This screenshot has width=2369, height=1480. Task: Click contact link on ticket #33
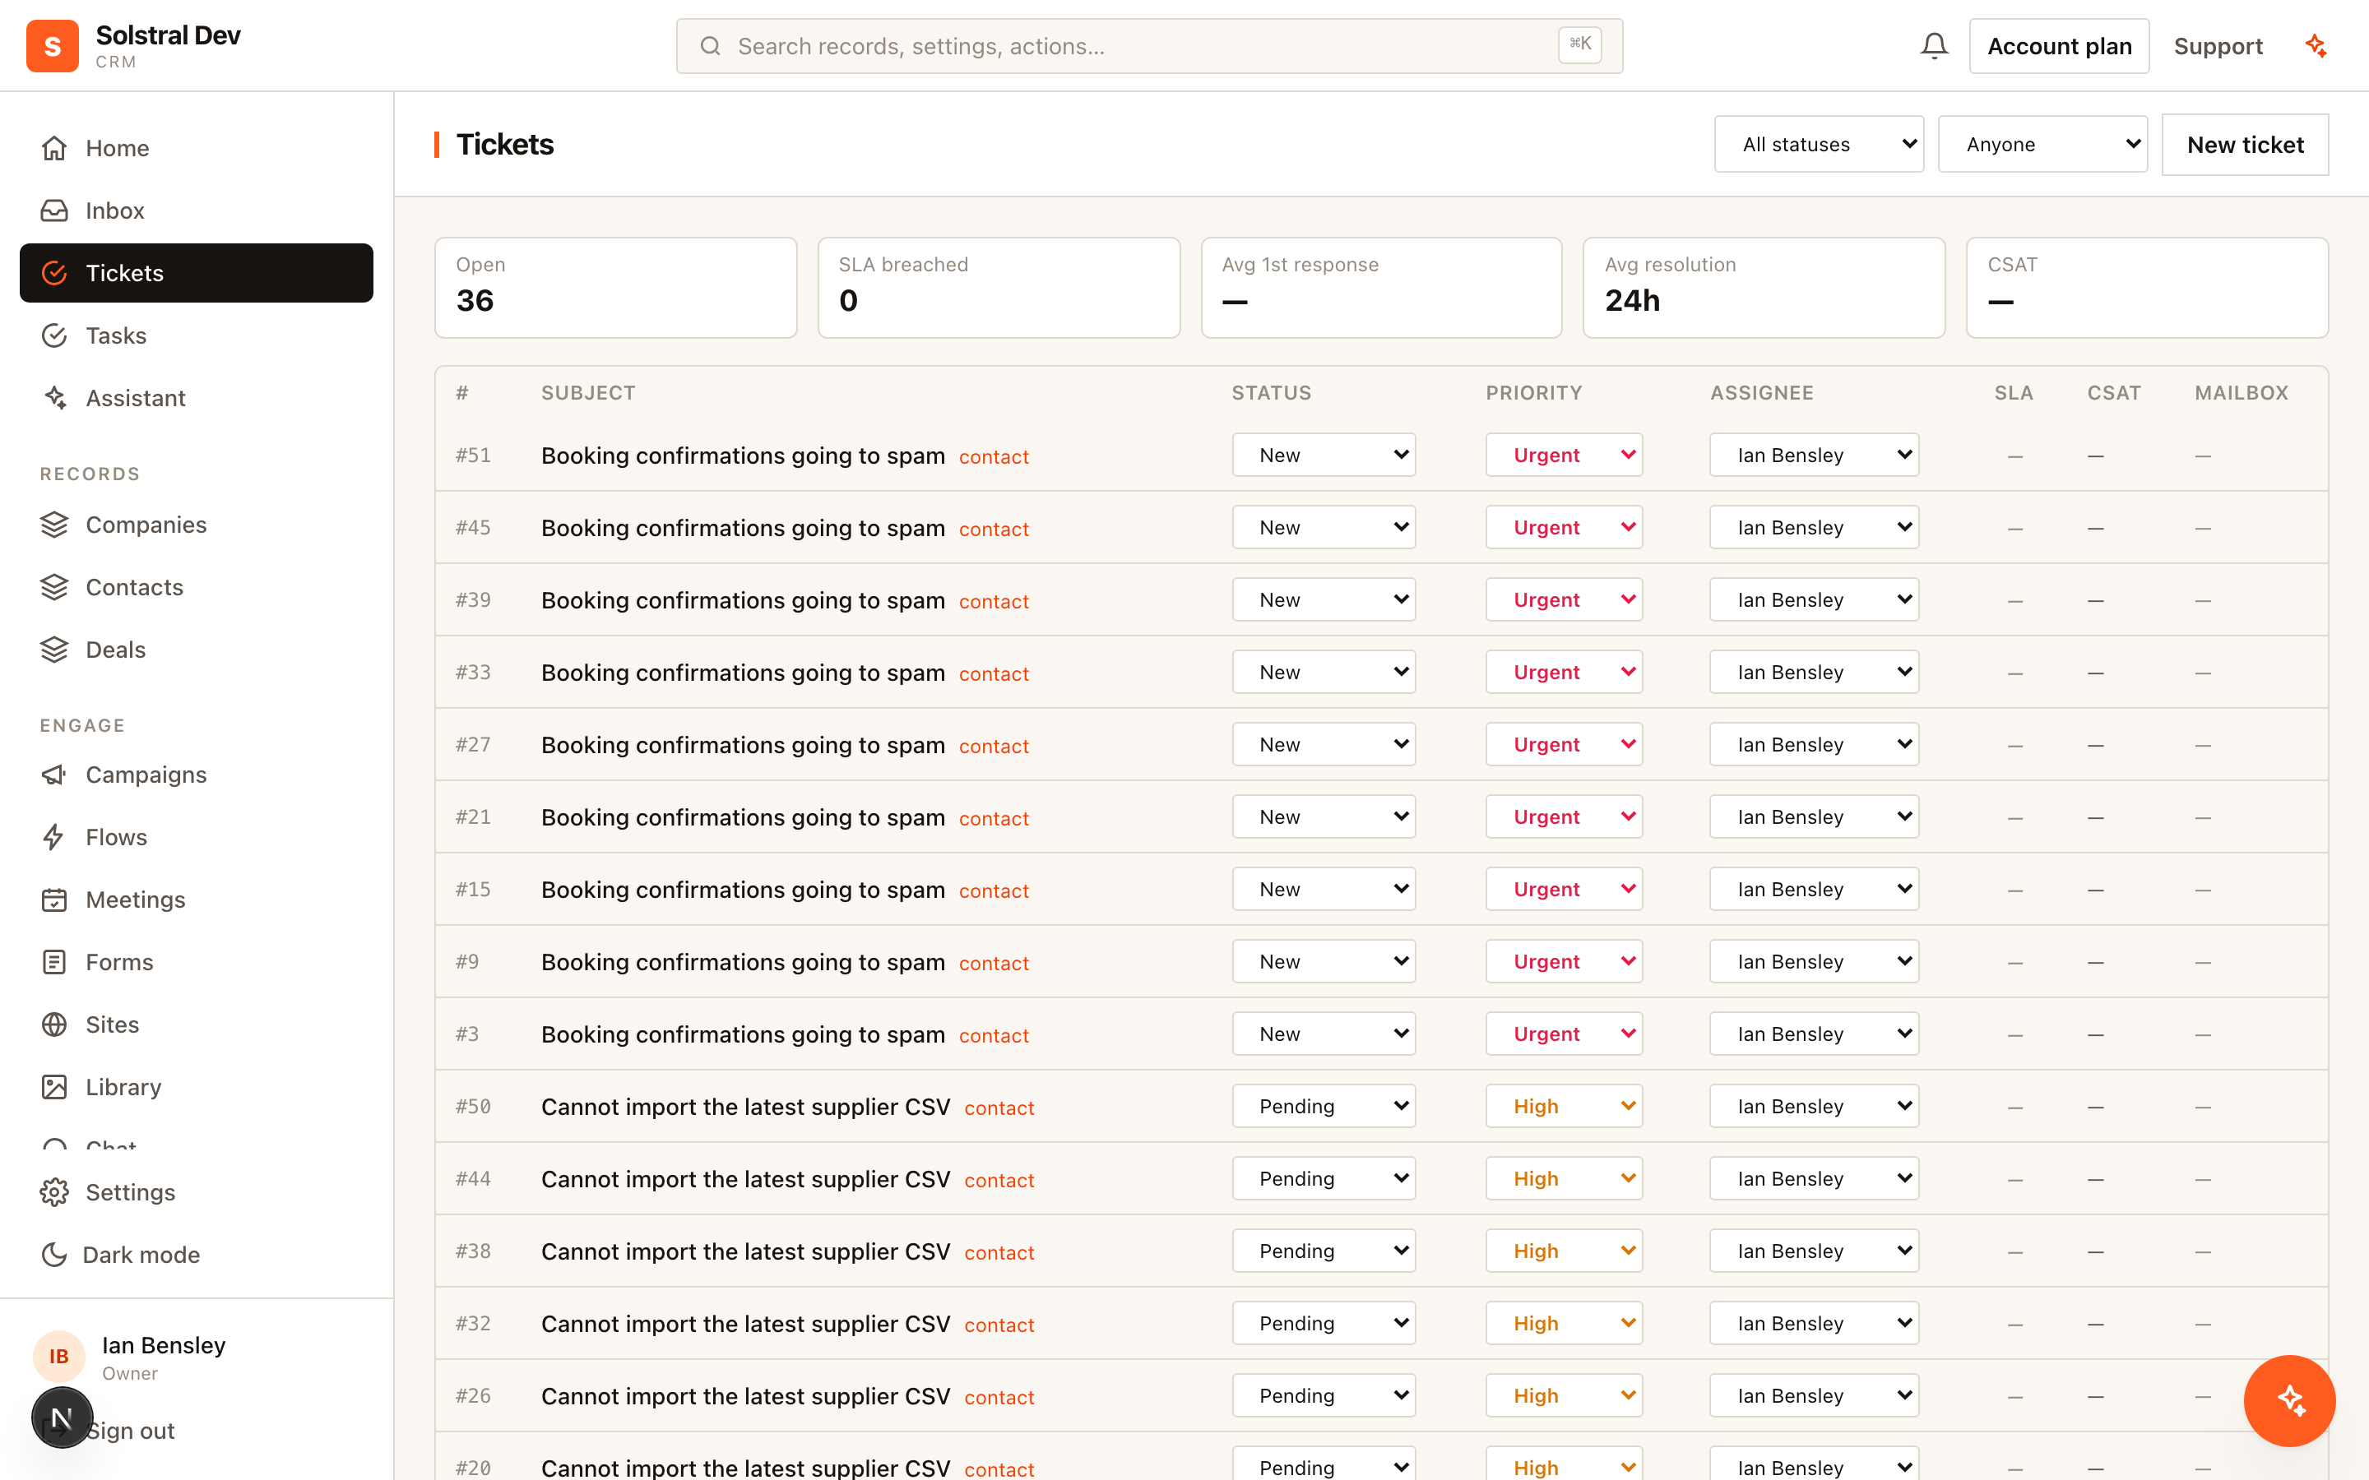pyautogui.click(x=994, y=673)
